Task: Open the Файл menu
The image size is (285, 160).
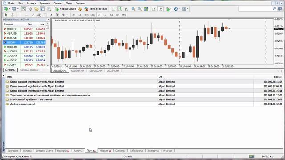Action: [x=11, y=3]
